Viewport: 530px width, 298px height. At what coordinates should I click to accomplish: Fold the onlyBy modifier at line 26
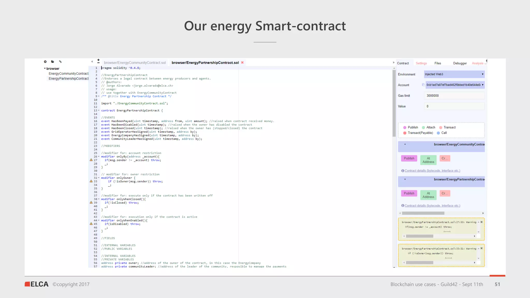point(99,157)
